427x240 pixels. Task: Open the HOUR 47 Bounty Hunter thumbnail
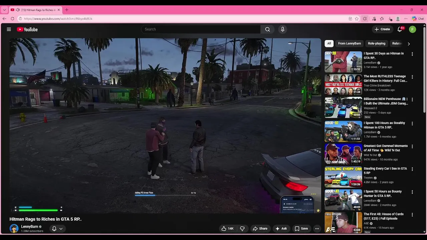coord(343,200)
